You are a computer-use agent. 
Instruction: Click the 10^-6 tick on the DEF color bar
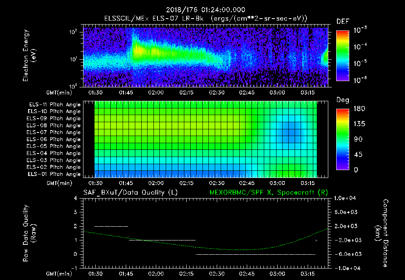tap(360, 80)
